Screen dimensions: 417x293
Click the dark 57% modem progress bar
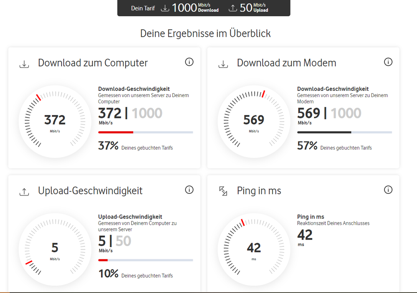[x=324, y=132]
